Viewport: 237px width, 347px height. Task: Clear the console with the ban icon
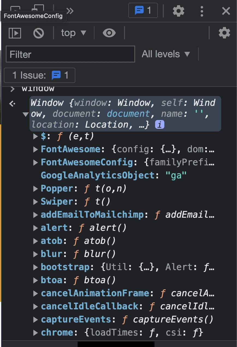point(38,33)
